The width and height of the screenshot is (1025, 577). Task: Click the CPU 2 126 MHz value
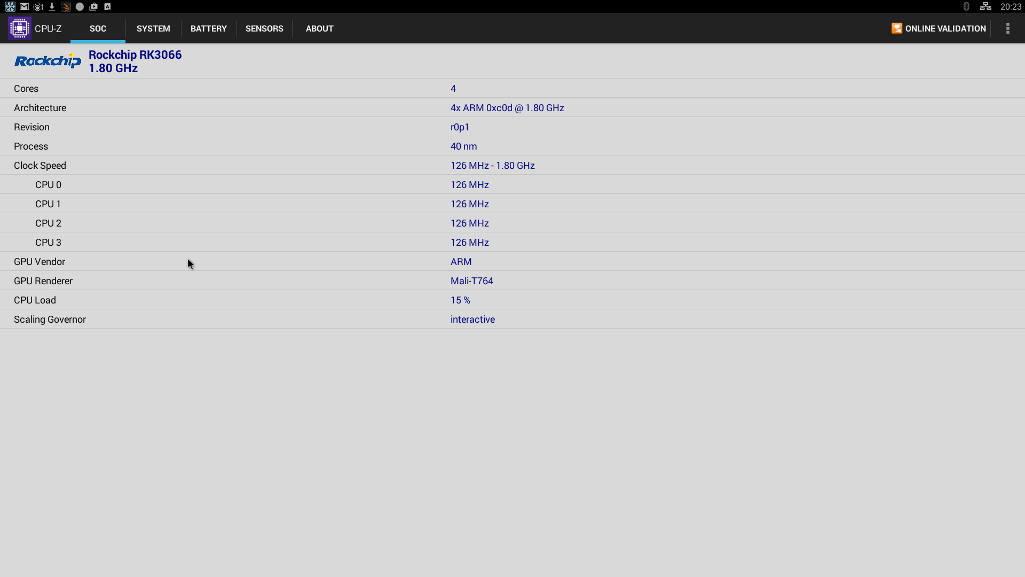[x=469, y=223]
